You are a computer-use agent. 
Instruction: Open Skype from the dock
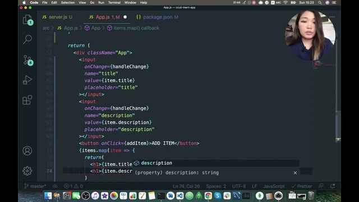coord(218,196)
